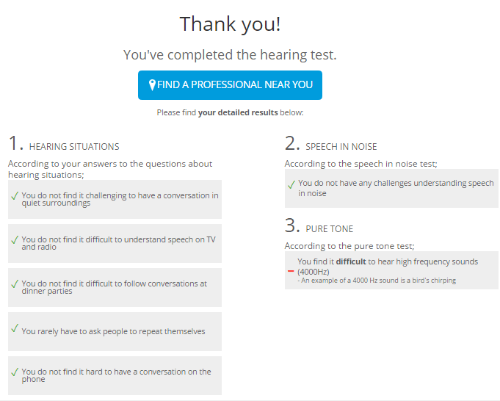
Task: Click checkmark beside phone conversation result
Action: coord(15,372)
